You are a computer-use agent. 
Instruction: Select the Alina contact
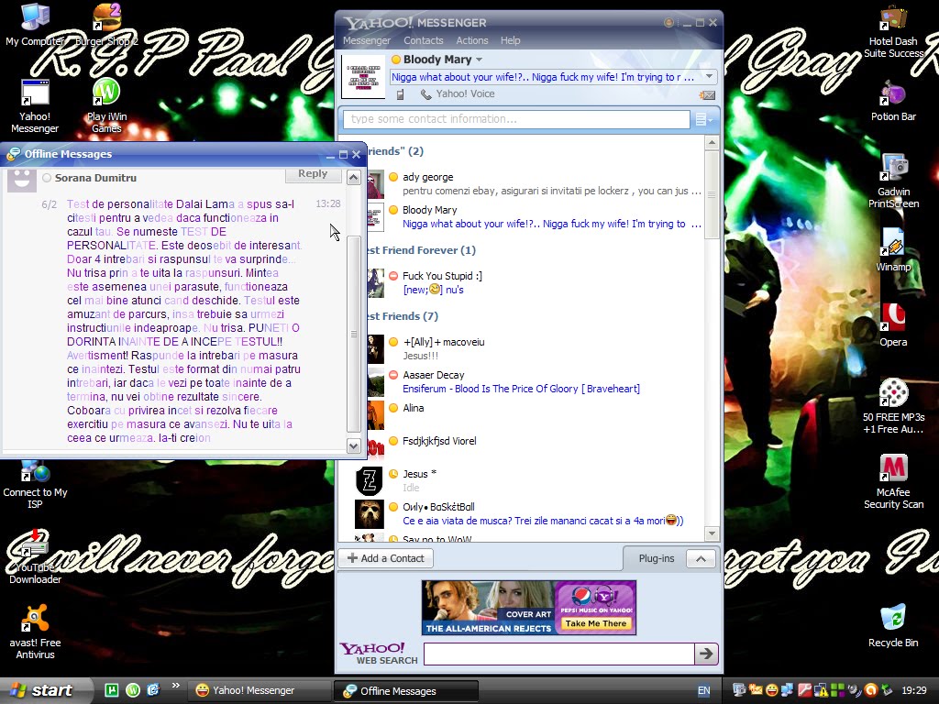coord(535,414)
